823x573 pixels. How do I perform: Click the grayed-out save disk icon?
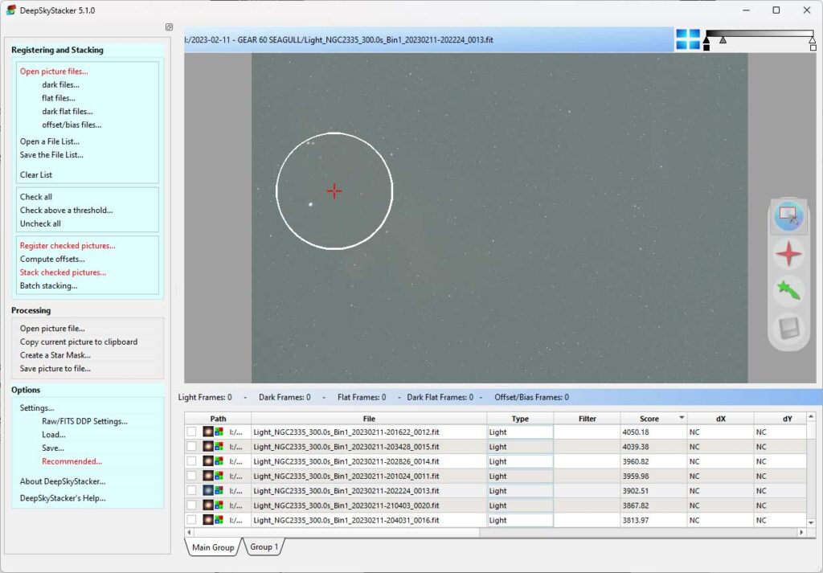coord(788,329)
